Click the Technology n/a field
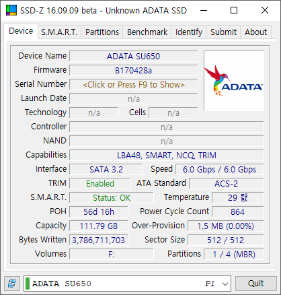The width and height of the screenshot is (281, 295). click(x=94, y=113)
